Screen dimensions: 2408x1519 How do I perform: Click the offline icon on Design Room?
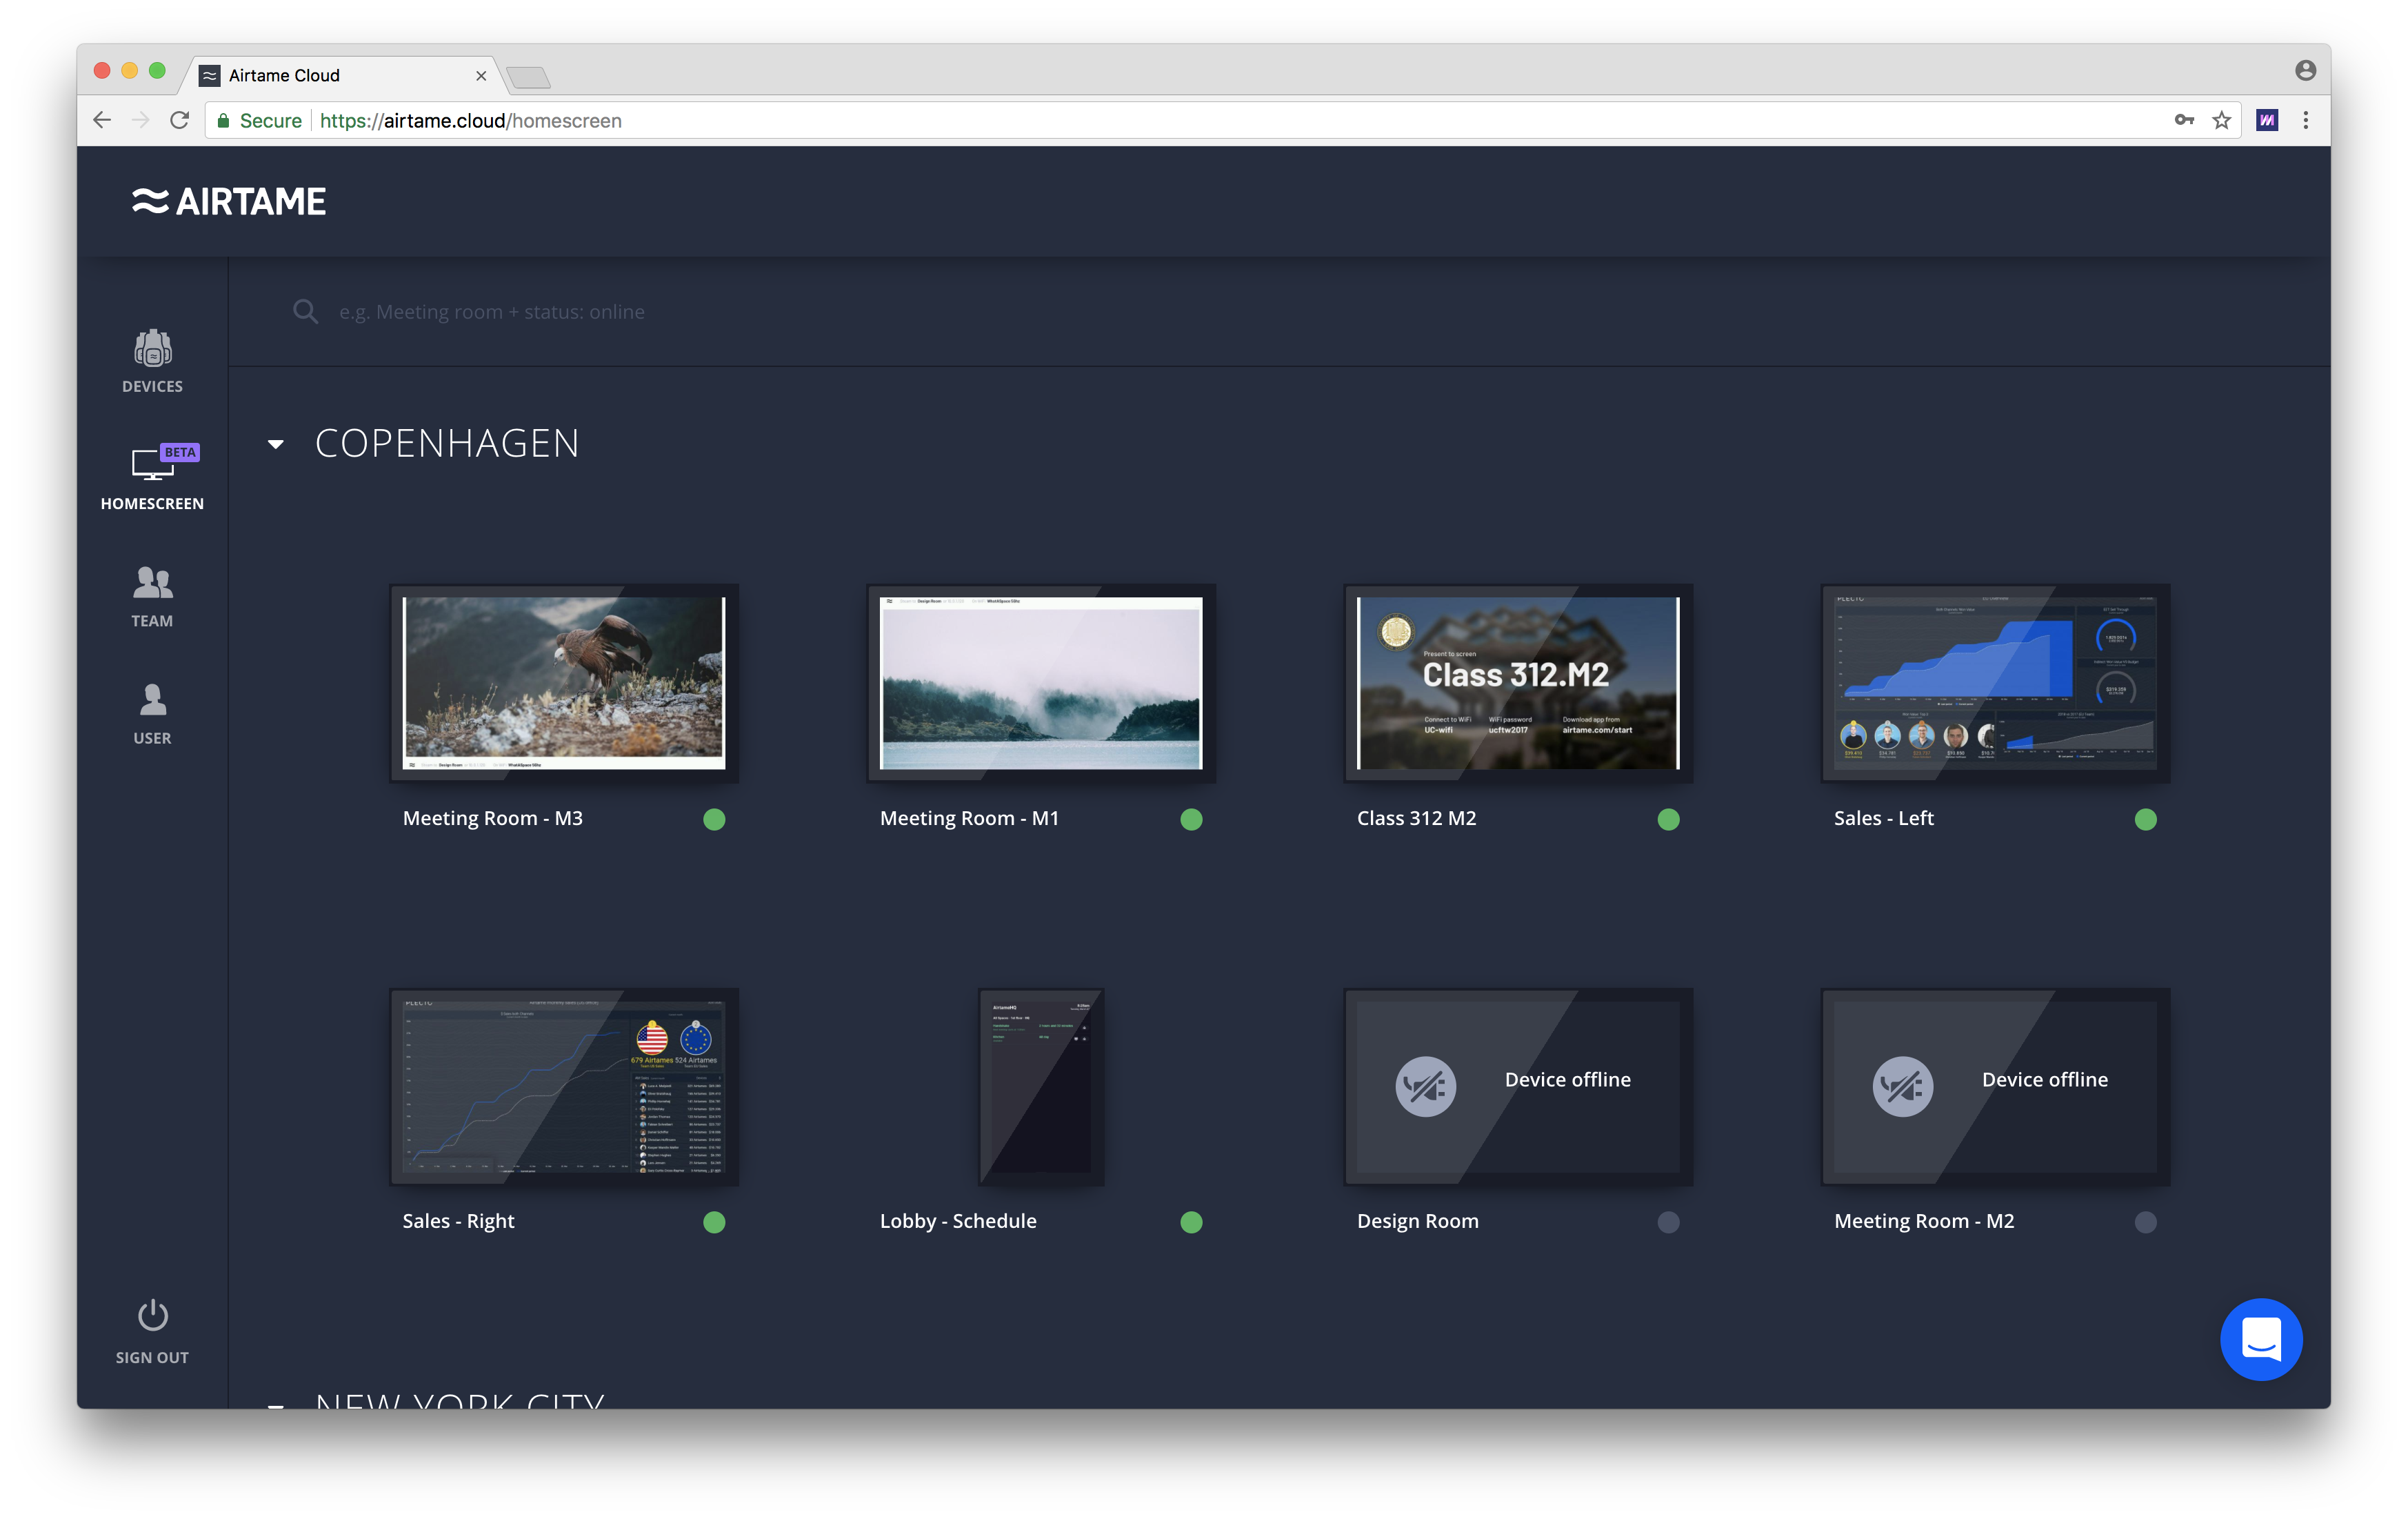click(x=1425, y=1086)
